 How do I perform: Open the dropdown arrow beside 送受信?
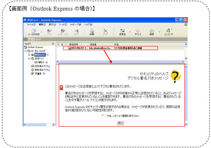tap(130, 32)
